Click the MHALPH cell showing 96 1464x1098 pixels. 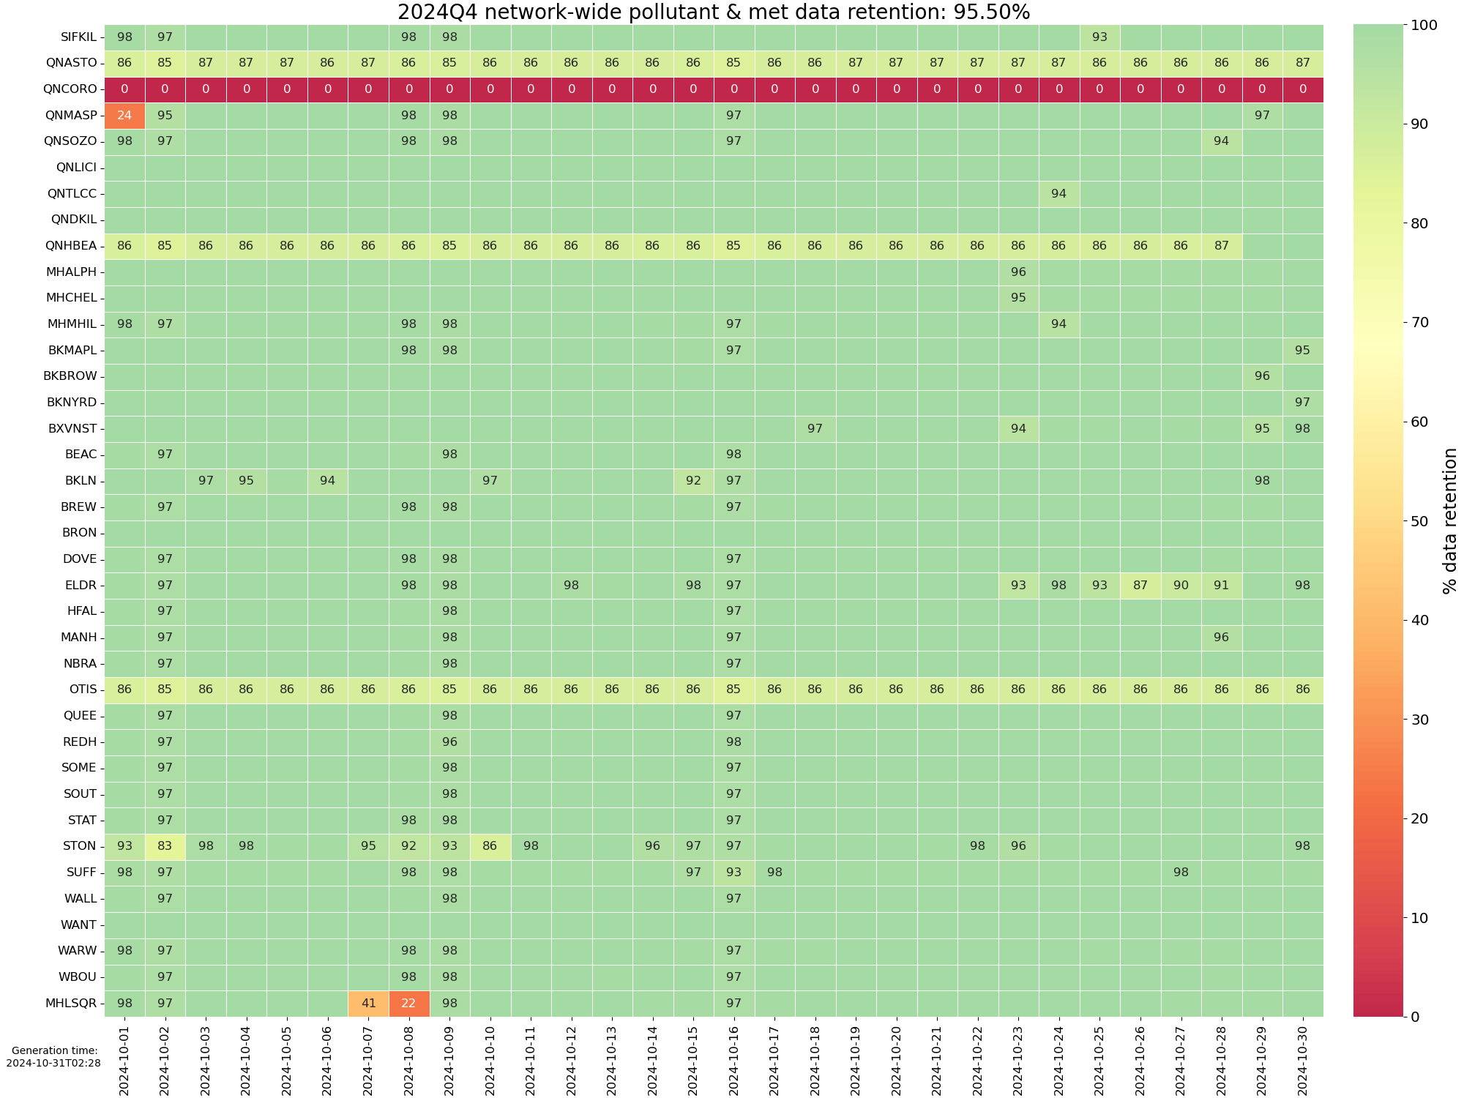coord(1018,272)
